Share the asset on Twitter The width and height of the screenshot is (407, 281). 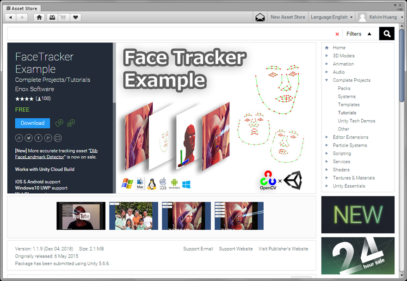29,138
